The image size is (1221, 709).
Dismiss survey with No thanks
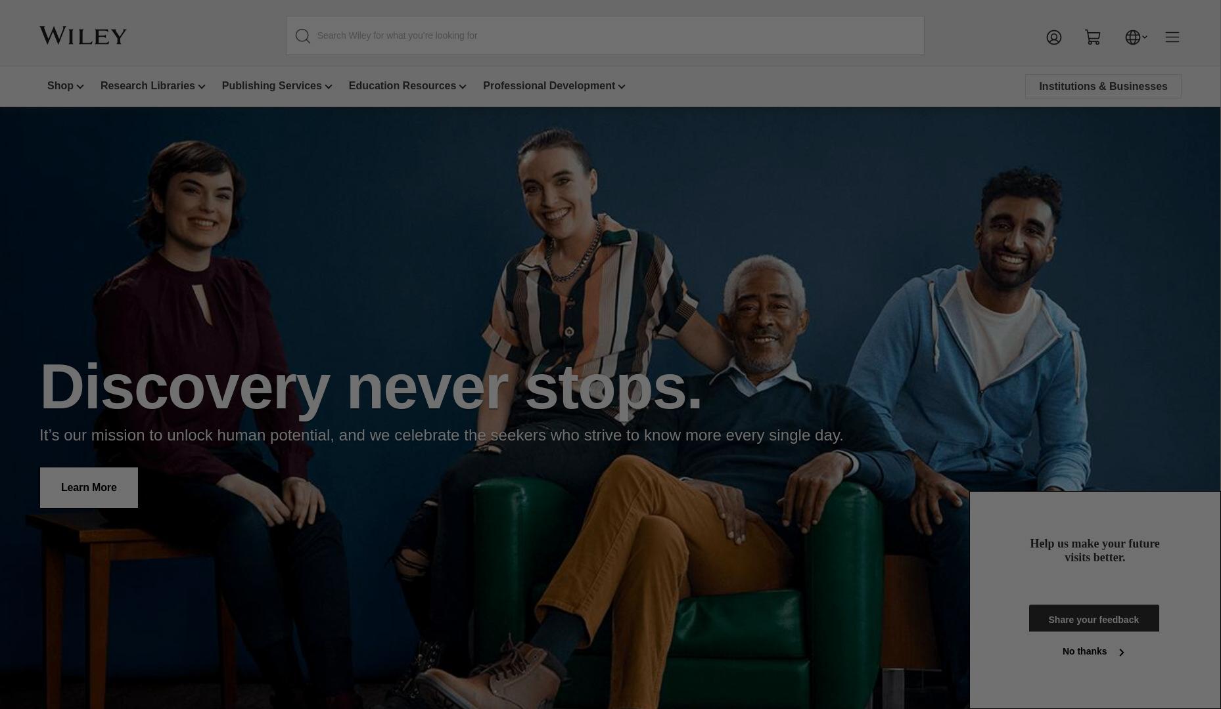coord(1094,652)
